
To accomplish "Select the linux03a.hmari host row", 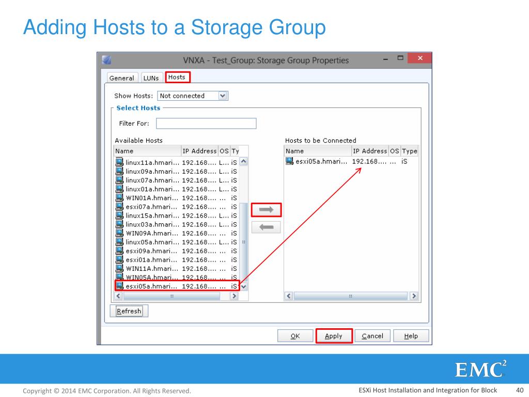I will 177,224.
